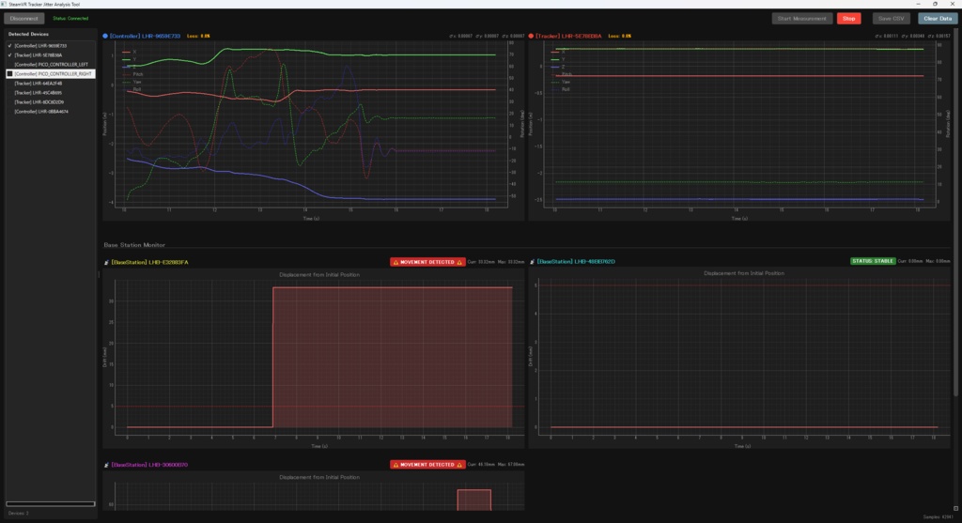Toggle X series in the Controller chart legend
The image size is (962, 523).
coord(130,53)
